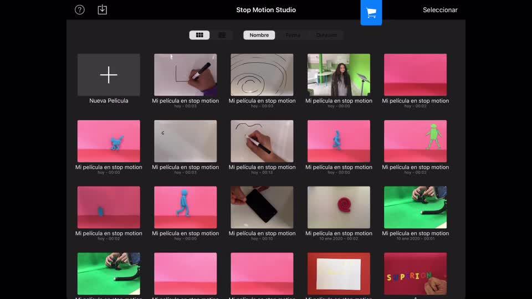Viewport: 532px width, 299px height.
Task: Click the 'hoy - 00:13' subtitle
Action: (262, 173)
